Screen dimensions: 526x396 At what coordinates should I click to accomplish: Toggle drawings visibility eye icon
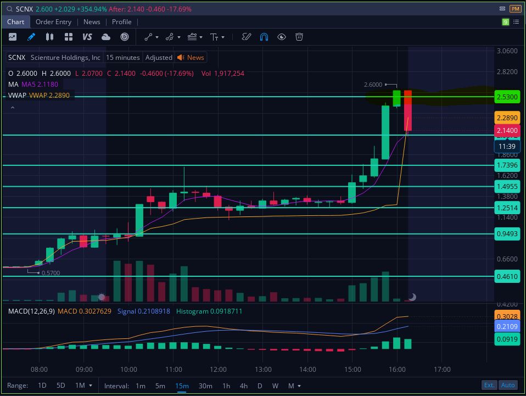282,37
